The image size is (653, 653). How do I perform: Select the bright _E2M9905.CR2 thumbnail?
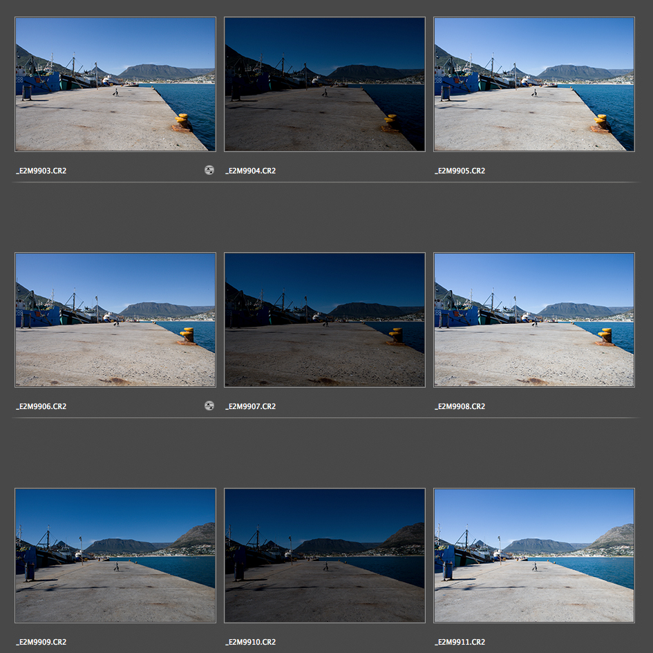(x=534, y=84)
